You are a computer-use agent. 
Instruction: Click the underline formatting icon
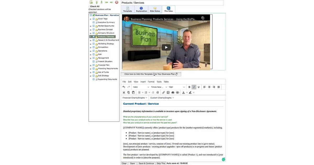[199, 87]
